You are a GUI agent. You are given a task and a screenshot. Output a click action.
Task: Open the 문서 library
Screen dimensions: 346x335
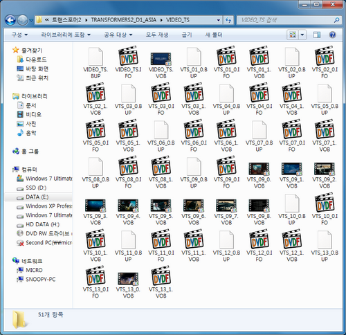[31, 105]
